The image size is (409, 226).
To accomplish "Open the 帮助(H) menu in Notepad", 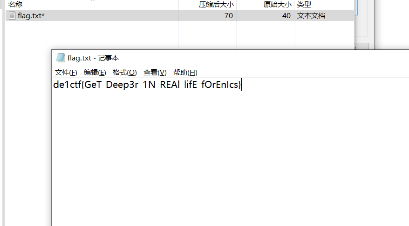I will click(x=185, y=73).
